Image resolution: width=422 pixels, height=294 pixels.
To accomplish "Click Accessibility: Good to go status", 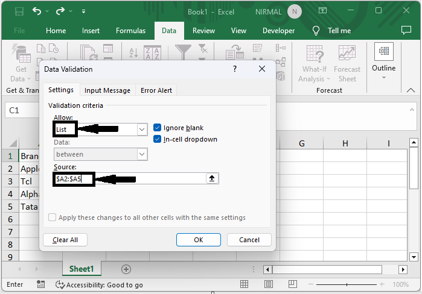I will (x=99, y=284).
